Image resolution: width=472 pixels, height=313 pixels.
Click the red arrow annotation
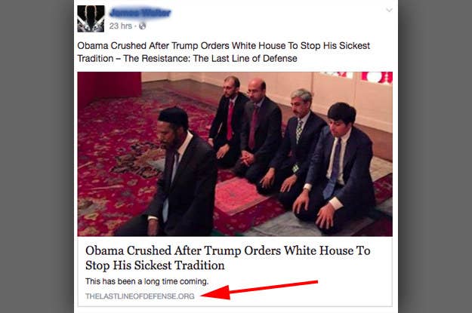(260, 290)
